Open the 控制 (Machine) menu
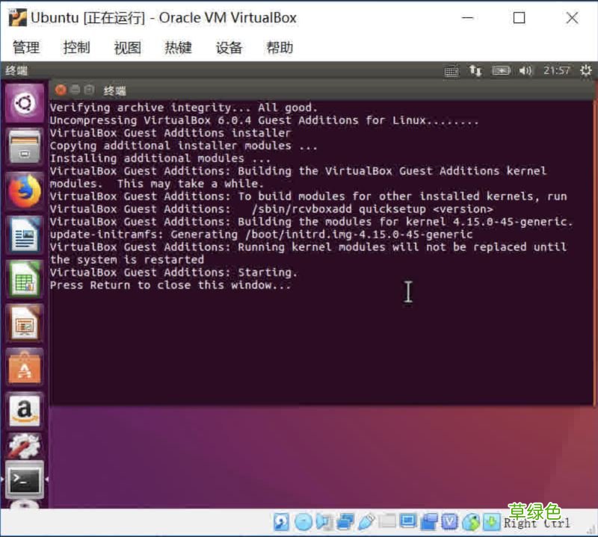Image resolution: width=598 pixels, height=537 pixels. 77,48
